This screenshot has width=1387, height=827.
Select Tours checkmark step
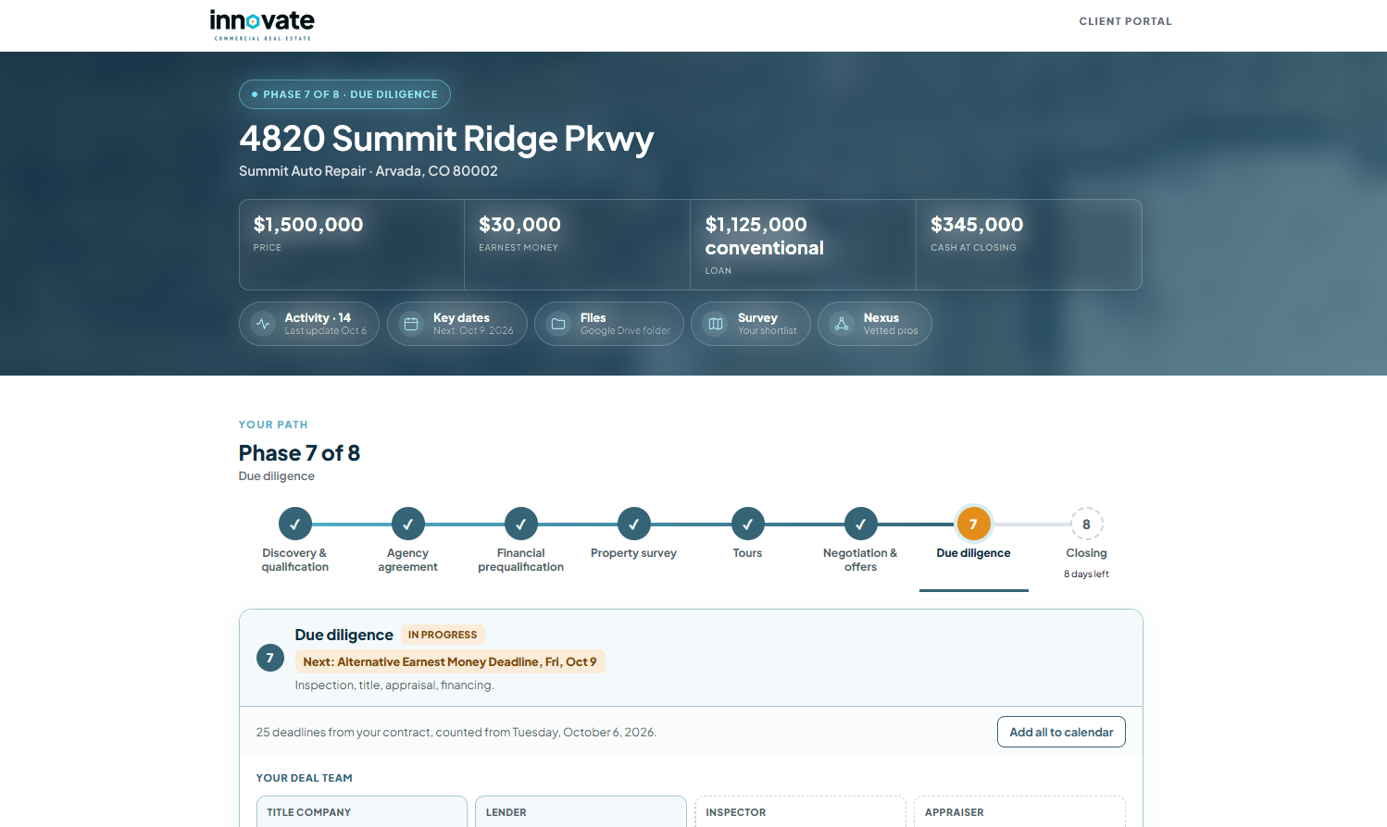748,524
